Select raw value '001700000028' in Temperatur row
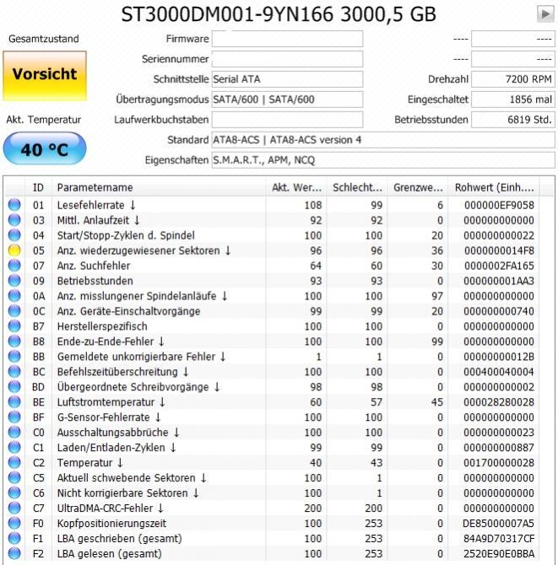Image resolution: width=558 pixels, height=565 pixels. coord(499,463)
